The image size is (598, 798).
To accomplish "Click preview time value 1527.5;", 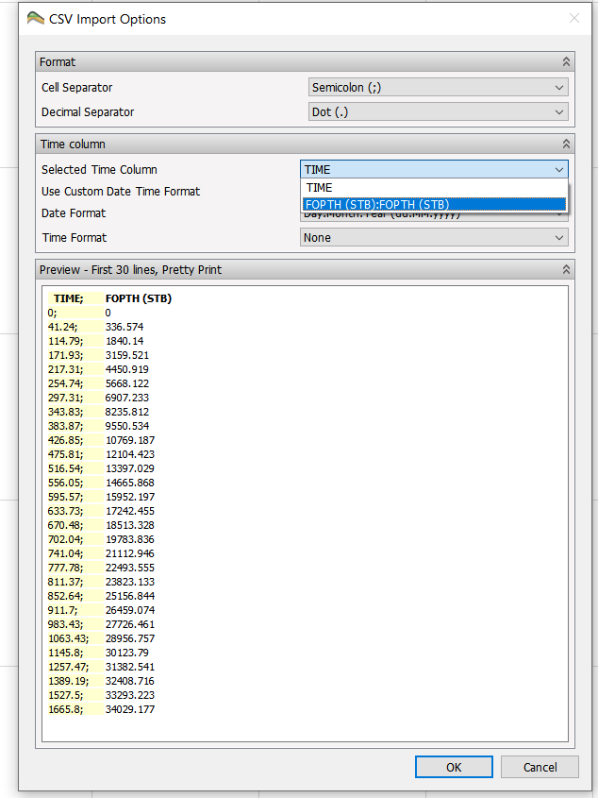I will pyautogui.click(x=65, y=695).
